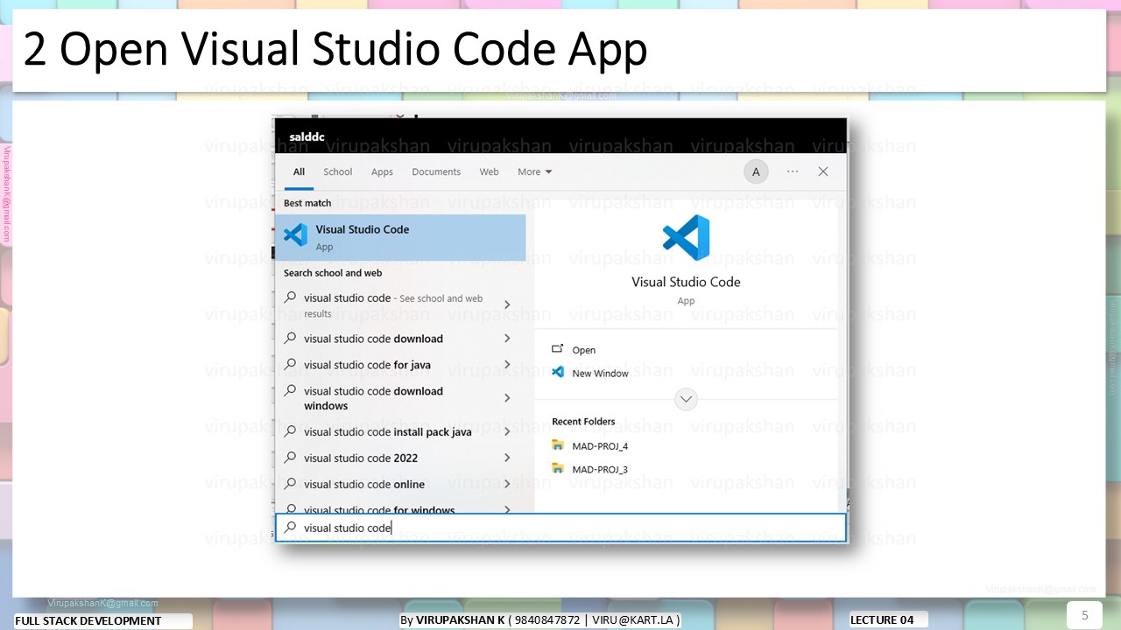Switch to the Apps tab
Viewport: 1121px width, 630px height.
(382, 172)
